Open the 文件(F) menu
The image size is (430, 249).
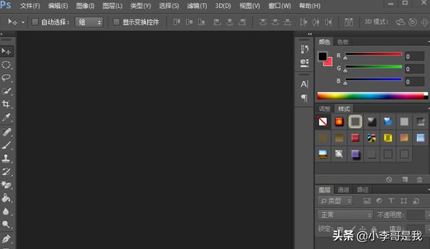pyautogui.click(x=30, y=6)
